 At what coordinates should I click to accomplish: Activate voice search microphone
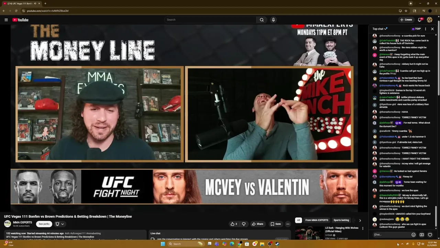click(273, 20)
